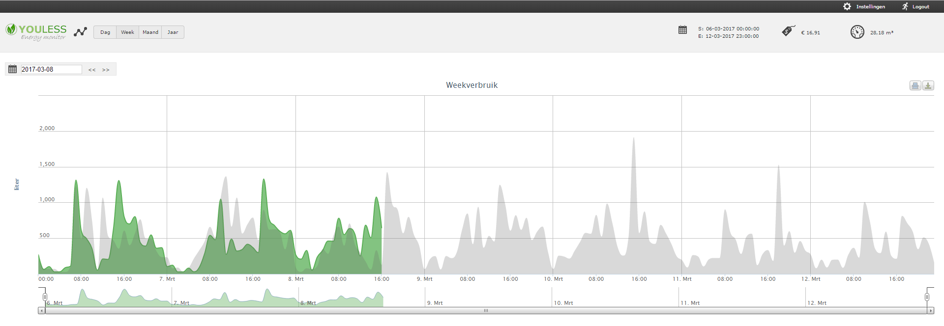Click the Instellingen link
The height and width of the screenshot is (326, 944).
coord(871,6)
